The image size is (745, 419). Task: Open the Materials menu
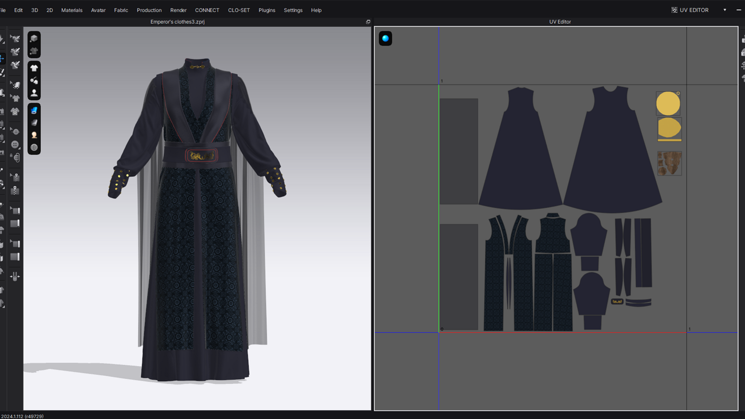click(72, 10)
